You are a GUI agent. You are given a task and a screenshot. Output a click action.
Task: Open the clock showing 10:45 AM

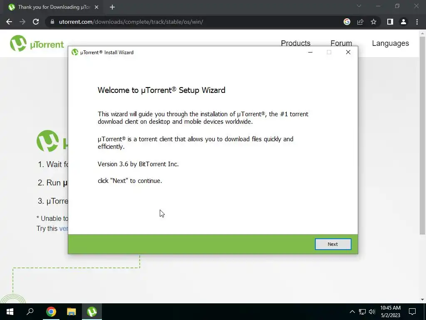click(x=390, y=312)
